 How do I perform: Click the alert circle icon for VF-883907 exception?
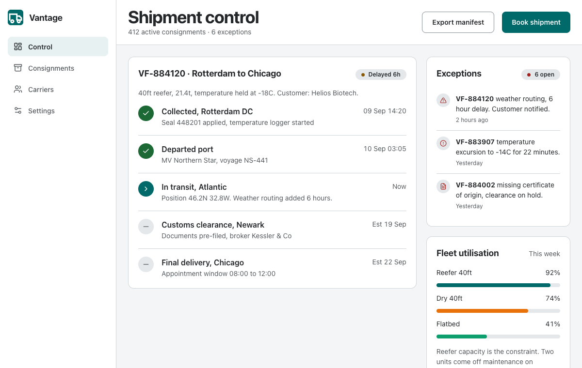pyautogui.click(x=443, y=143)
